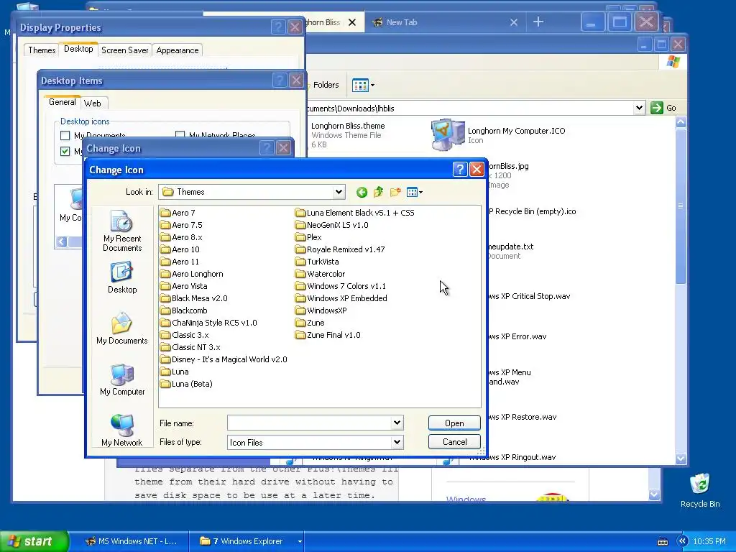
Task: Switch to the Themes tab in Display Properties
Action: [x=42, y=50]
